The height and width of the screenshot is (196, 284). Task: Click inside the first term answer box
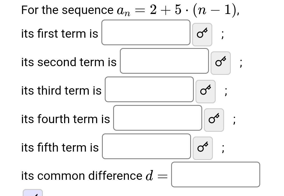click(x=146, y=33)
